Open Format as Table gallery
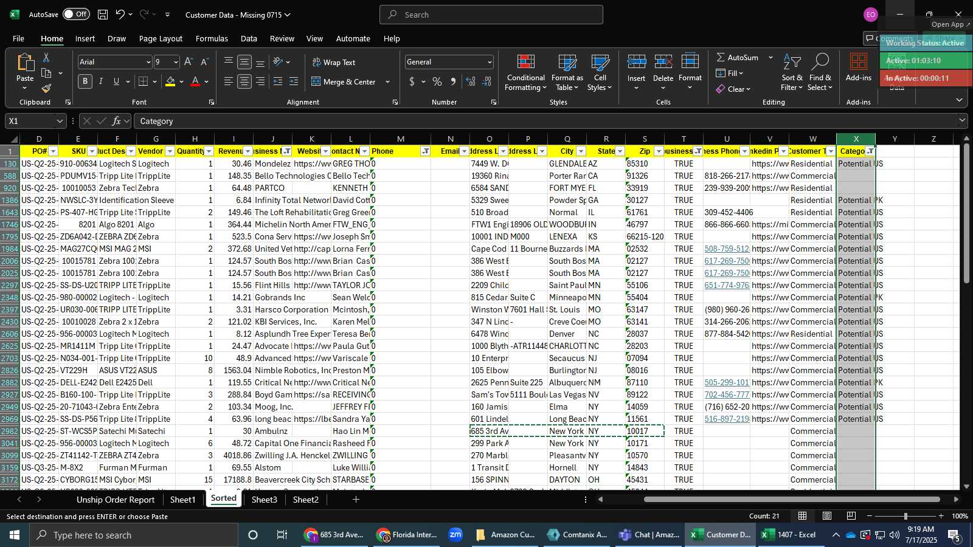The height and width of the screenshot is (547, 973). tap(567, 73)
